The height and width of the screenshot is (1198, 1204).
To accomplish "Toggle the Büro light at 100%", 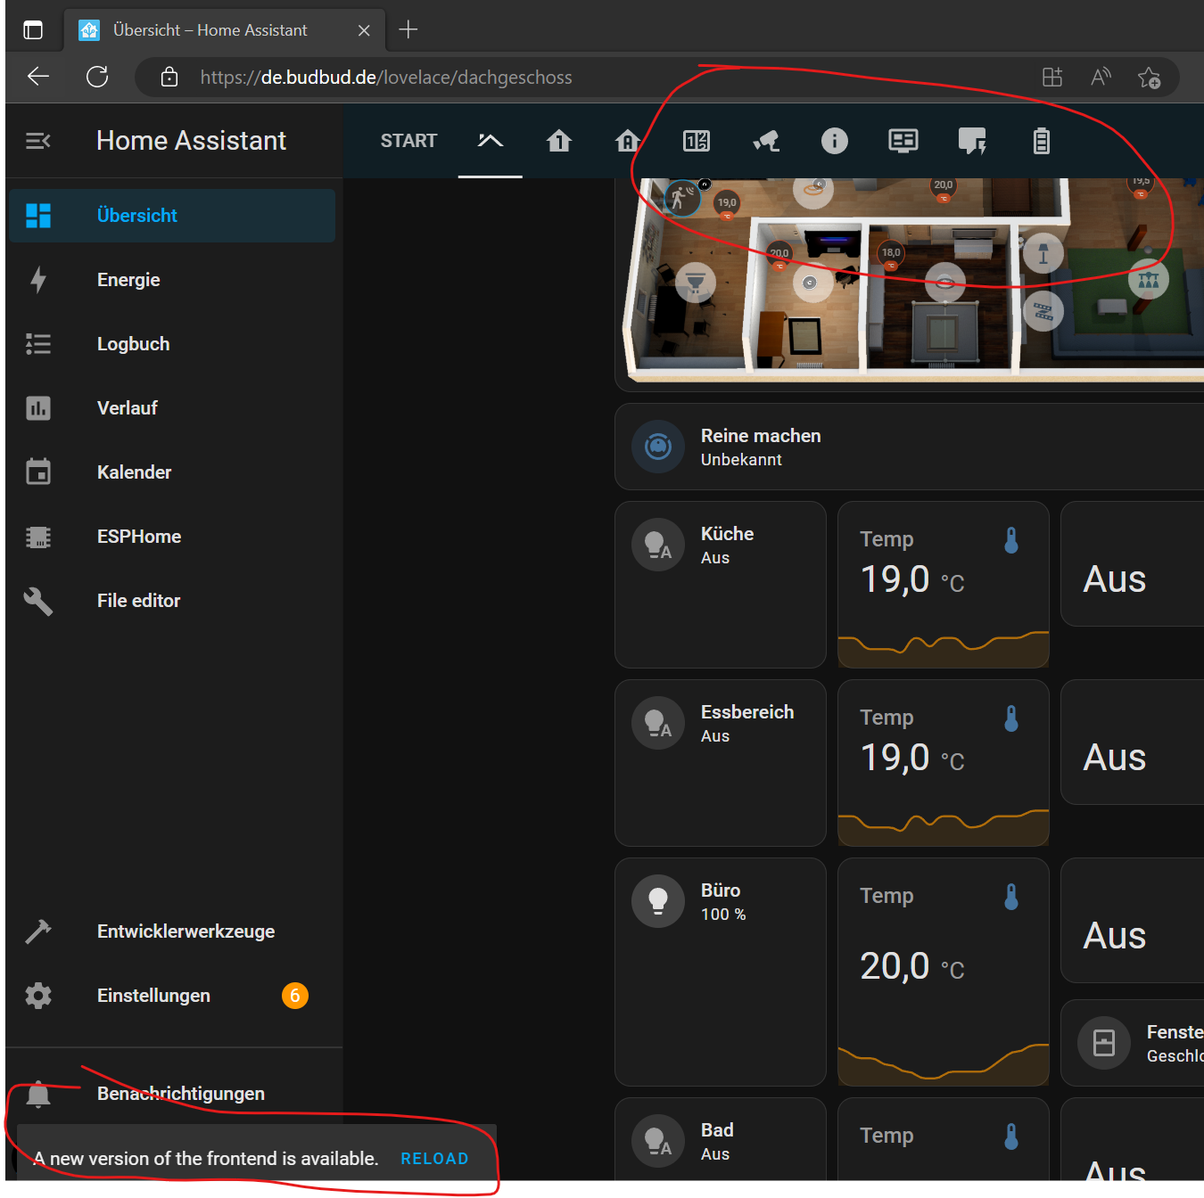I will 657,900.
